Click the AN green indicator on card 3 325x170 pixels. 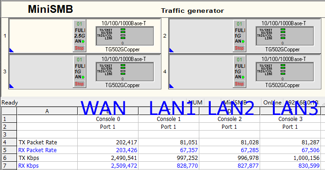(83, 77)
